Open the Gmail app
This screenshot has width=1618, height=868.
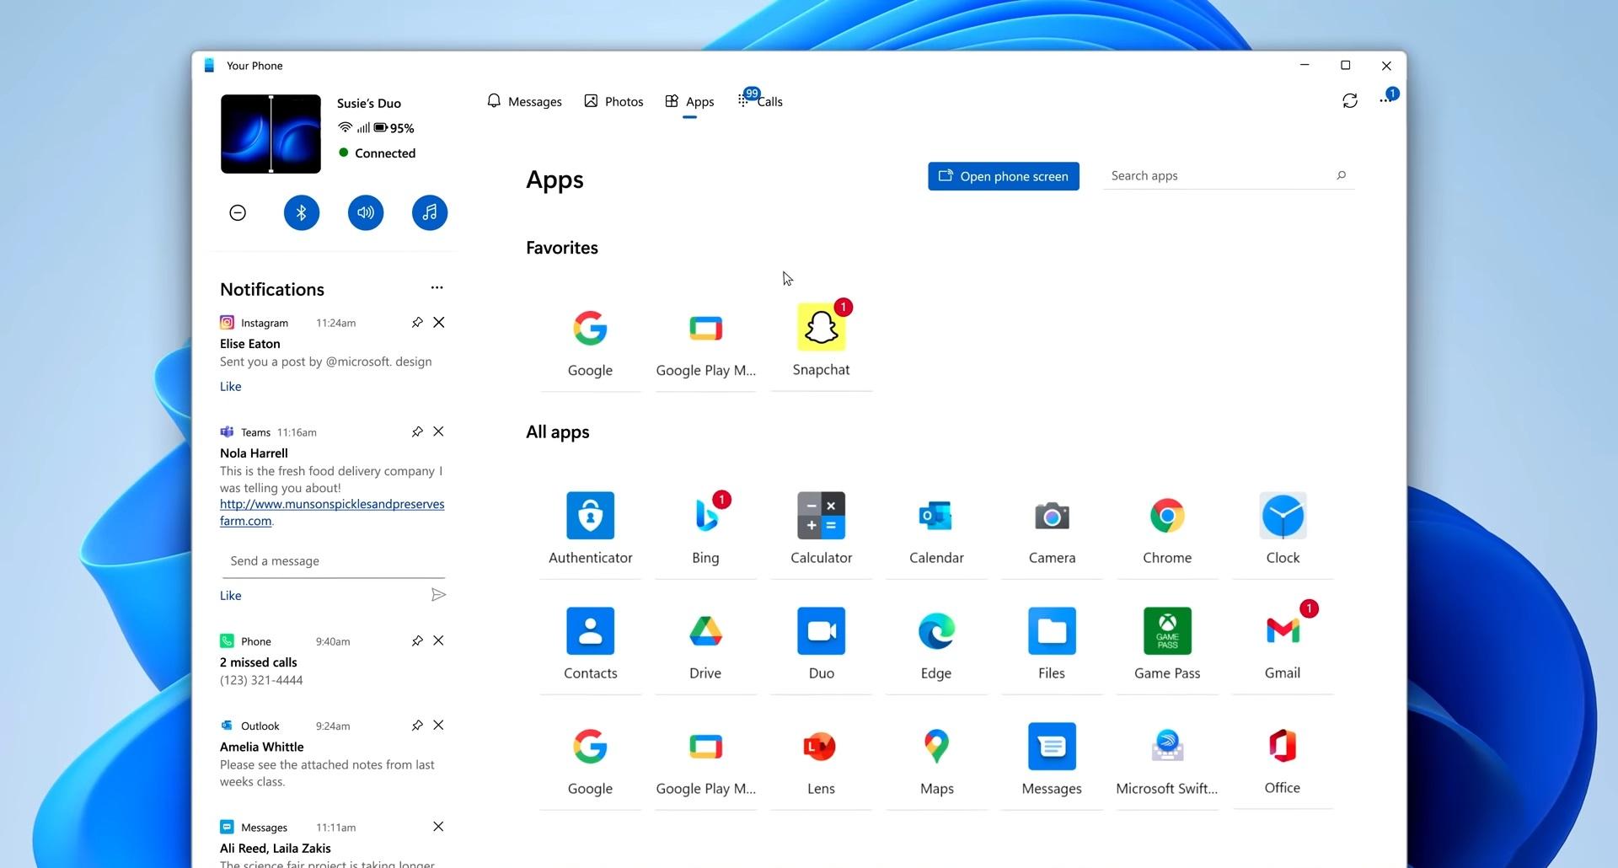point(1283,644)
